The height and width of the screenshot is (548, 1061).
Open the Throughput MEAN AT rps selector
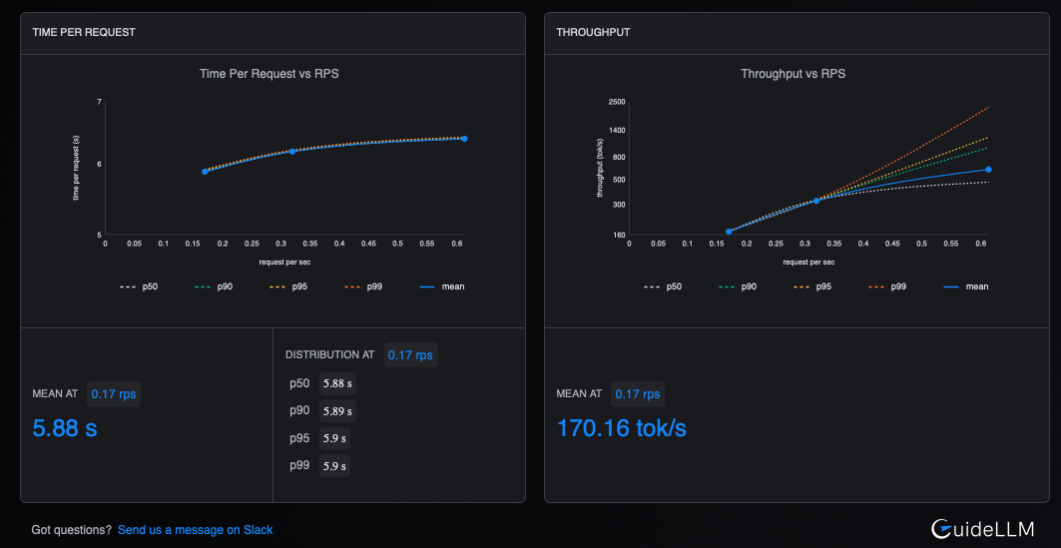638,394
